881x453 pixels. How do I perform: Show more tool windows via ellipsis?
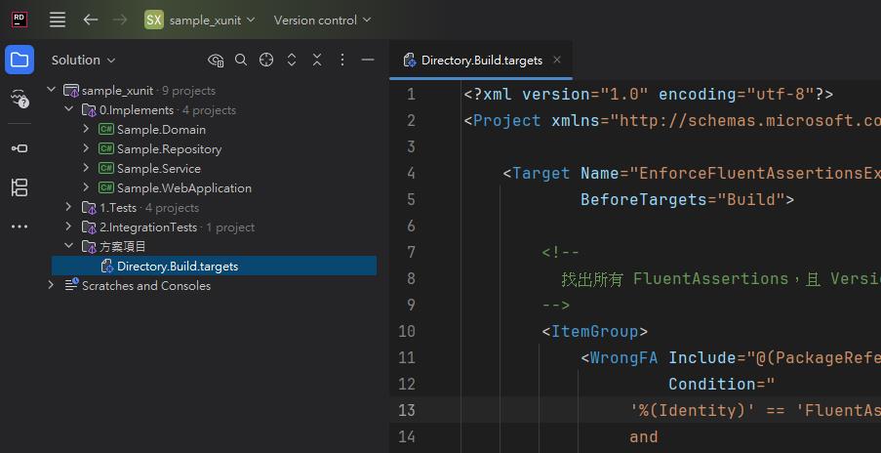point(20,226)
